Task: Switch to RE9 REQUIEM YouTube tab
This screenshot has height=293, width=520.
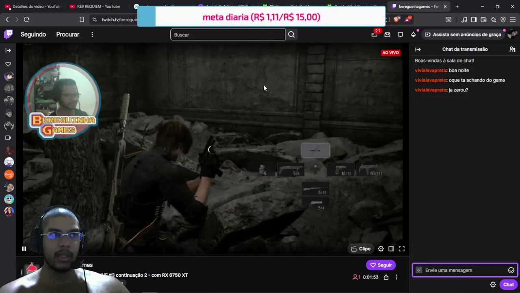Action: [x=97, y=7]
